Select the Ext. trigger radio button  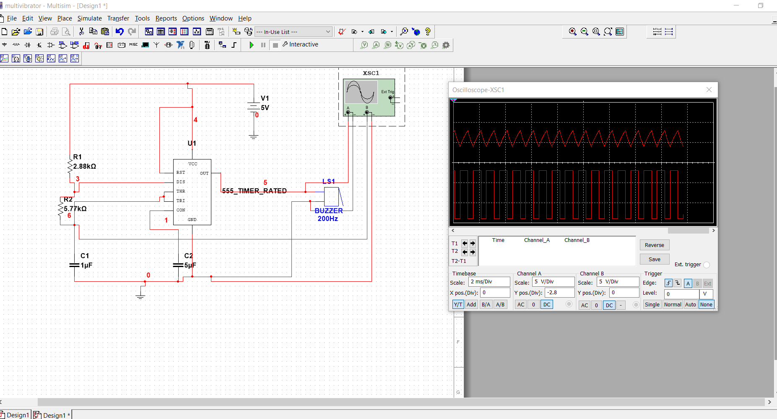tap(707, 265)
